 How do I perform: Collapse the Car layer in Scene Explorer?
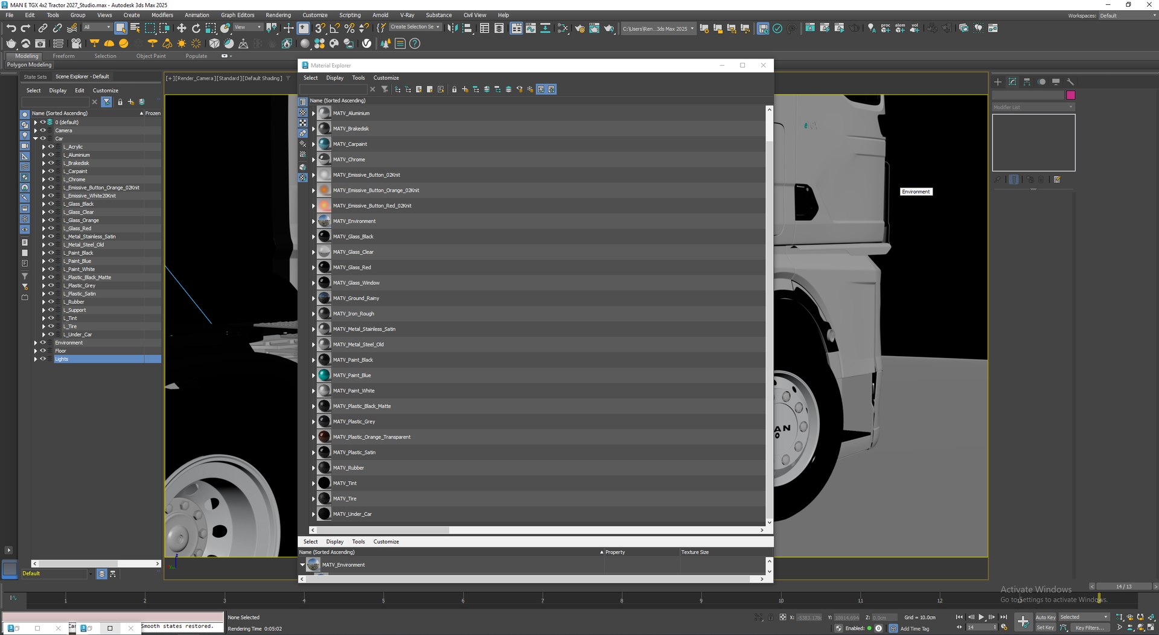tap(36, 139)
